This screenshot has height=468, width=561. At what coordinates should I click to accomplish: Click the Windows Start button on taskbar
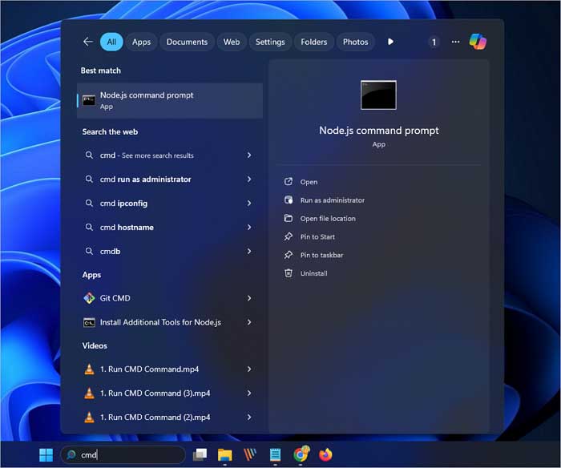click(x=46, y=454)
